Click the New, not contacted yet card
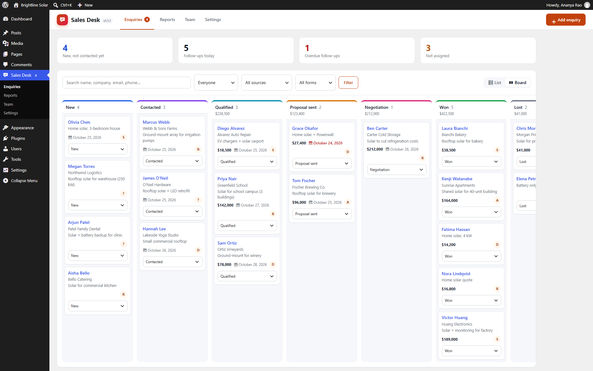The width and height of the screenshot is (593, 371). (x=115, y=50)
